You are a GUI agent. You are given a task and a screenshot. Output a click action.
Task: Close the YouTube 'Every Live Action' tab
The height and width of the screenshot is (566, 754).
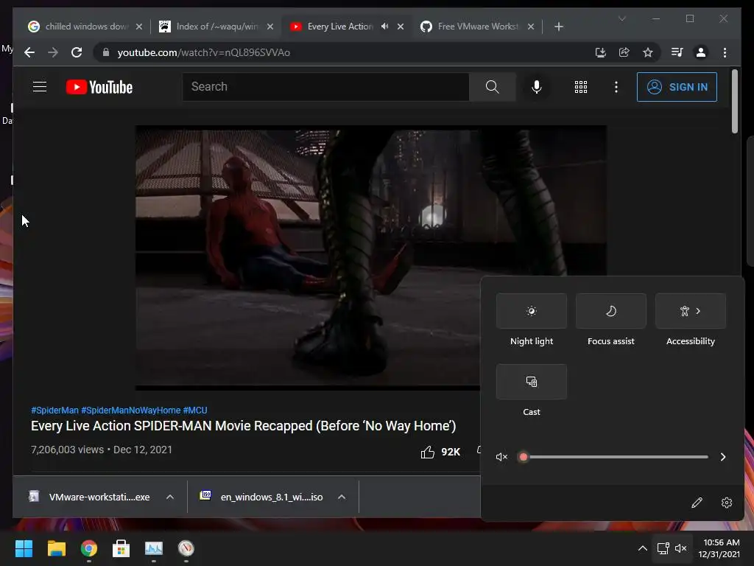[x=401, y=27]
